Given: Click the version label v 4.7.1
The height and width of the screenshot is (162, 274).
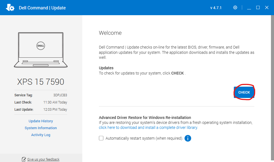Looking at the screenshot, I should pos(216,8).
